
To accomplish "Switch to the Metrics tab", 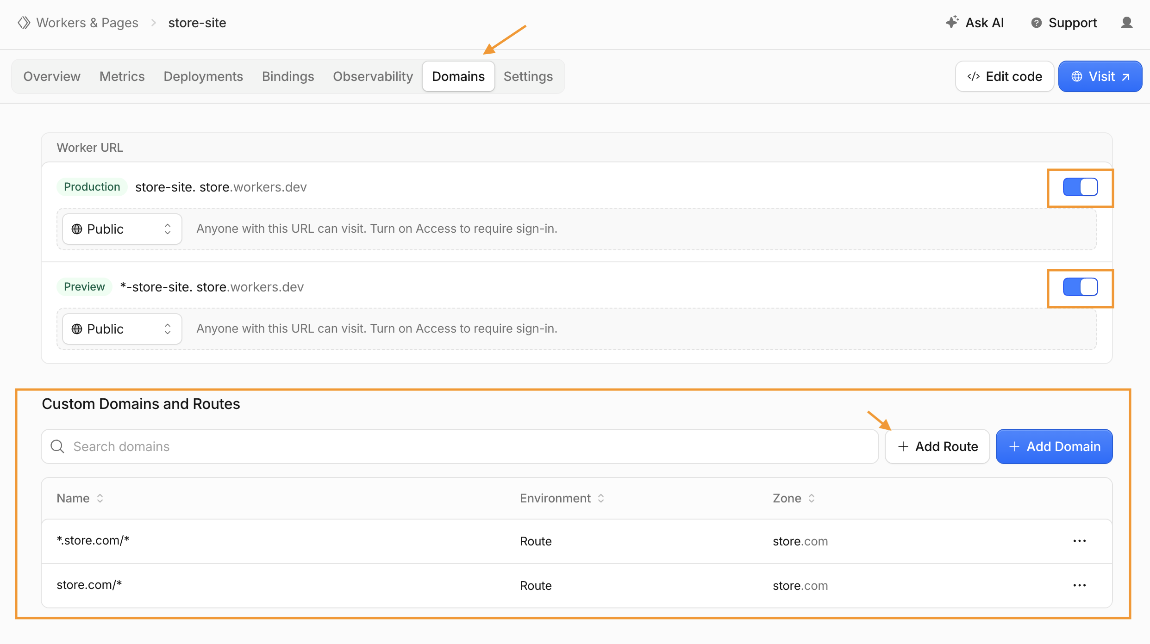I will pos(122,76).
